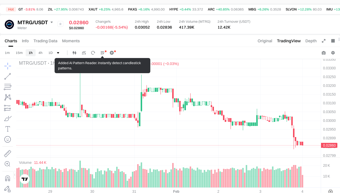The width and height of the screenshot is (340, 193).
Task: Open more time intervals dropdown arrow
Action: (58, 53)
